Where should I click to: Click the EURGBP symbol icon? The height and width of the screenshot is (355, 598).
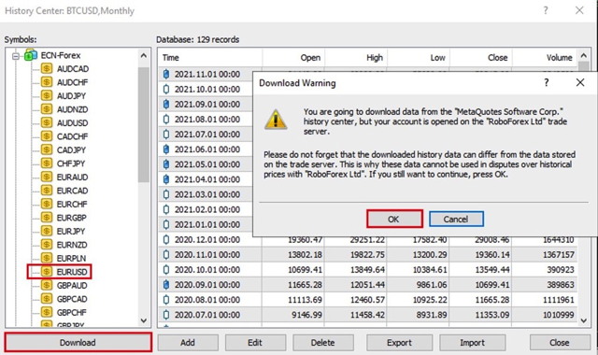coord(47,218)
